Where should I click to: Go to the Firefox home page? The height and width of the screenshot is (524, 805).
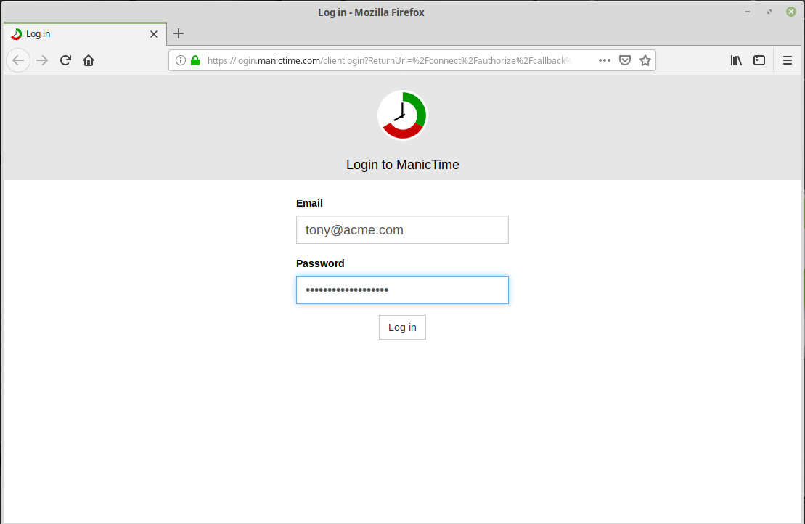coord(89,60)
